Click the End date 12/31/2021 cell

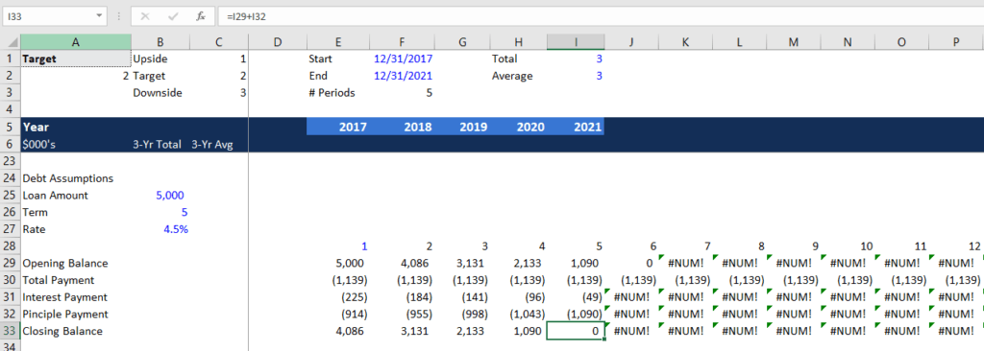tap(403, 76)
